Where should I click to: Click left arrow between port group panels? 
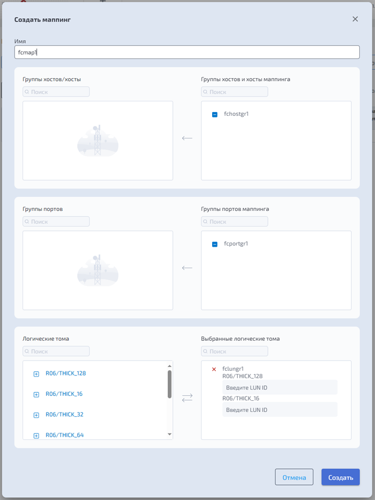pyautogui.click(x=187, y=268)
